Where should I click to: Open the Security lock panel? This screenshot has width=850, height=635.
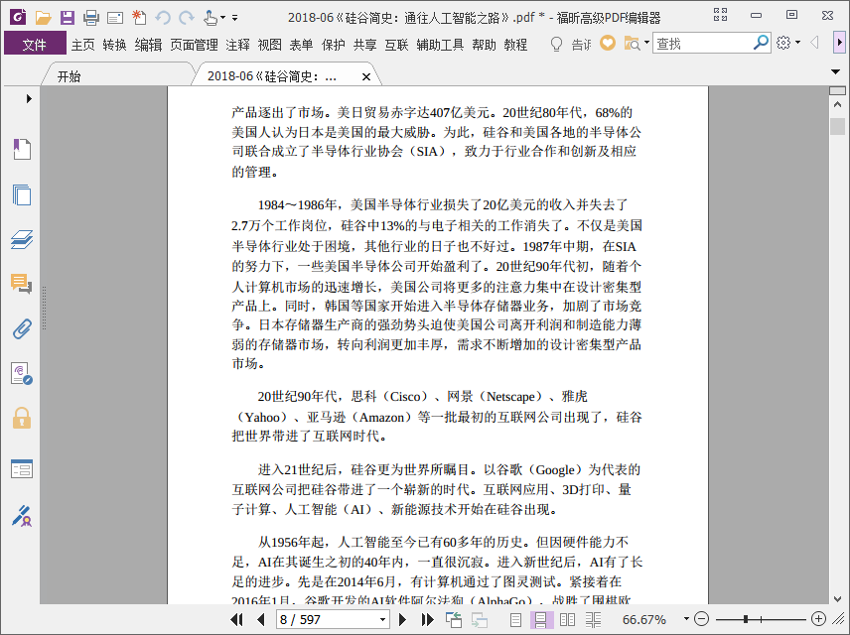(22, 419)
